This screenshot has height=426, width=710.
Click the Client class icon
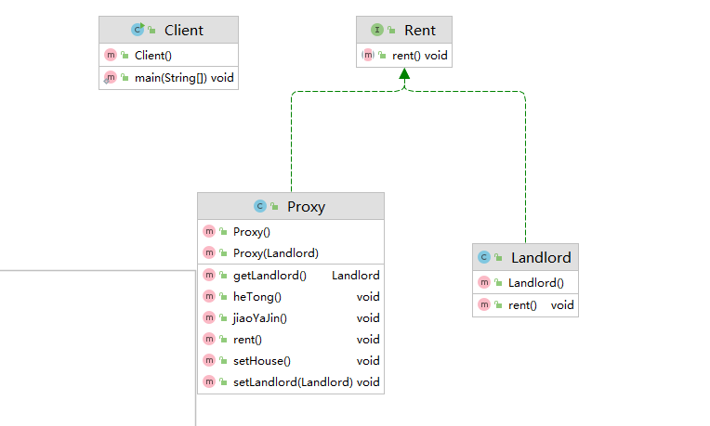(x=138, y=30)
